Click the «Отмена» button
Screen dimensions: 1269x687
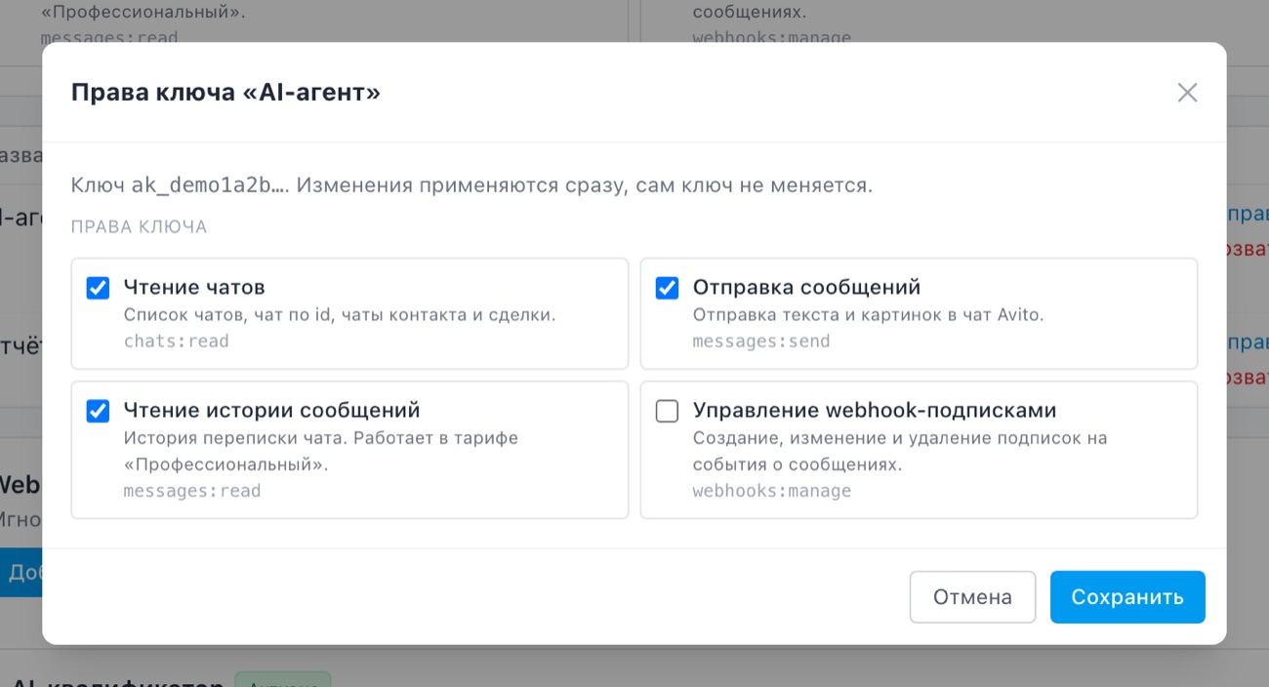click(x=972, y=597)
